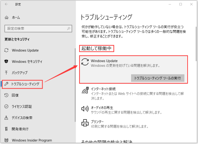198x144 pixels.
Task: Select the インターネット接続 troubleshooter entry
Action: [x=132, y=94]
